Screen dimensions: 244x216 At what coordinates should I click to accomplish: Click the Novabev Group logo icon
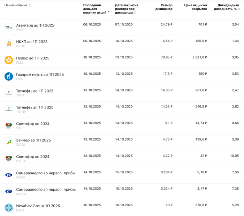[x=9, y=208]
